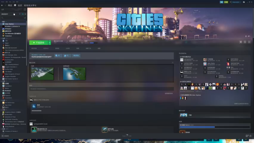The height and width of the screenshot is (143, 254).
Task: Expand play options arrow beside the play button
Action: [50, 43]
